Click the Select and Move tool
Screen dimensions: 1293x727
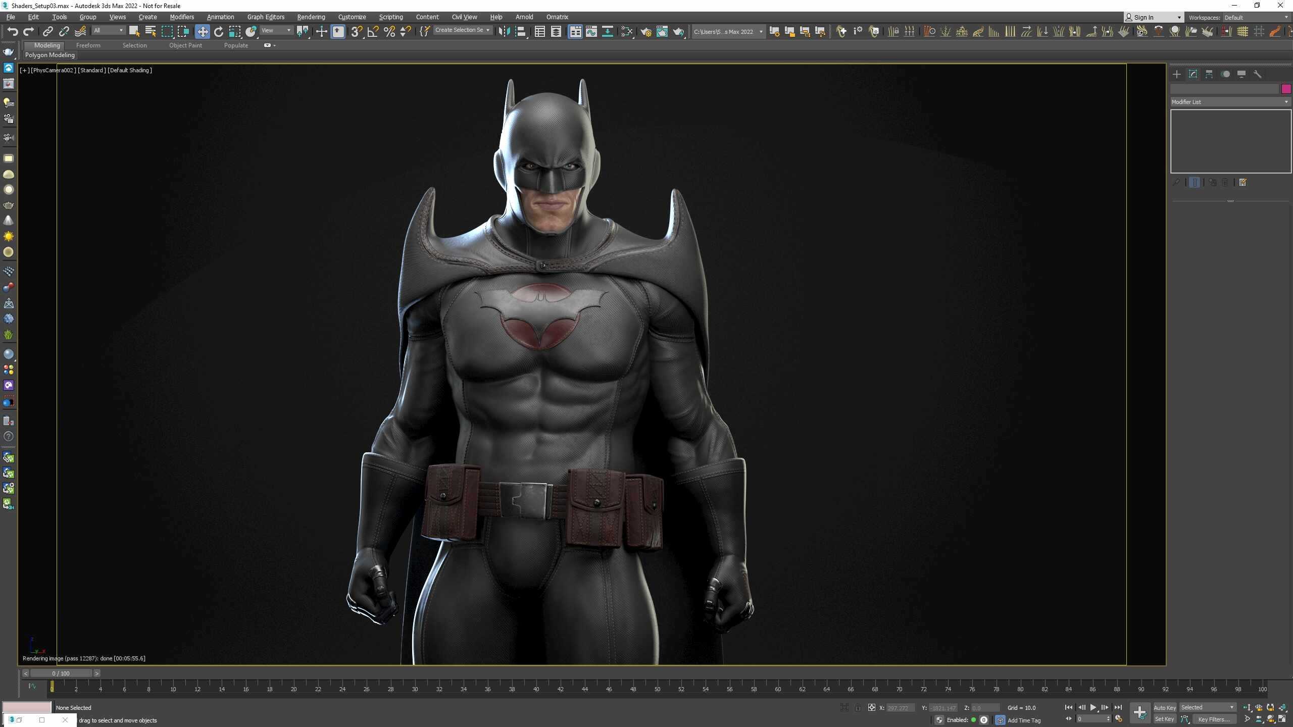(203, 32)
